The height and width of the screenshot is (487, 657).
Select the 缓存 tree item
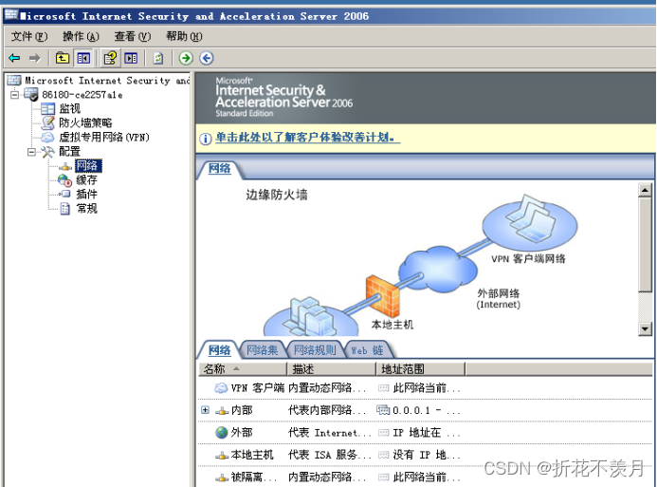click(86, 180)
